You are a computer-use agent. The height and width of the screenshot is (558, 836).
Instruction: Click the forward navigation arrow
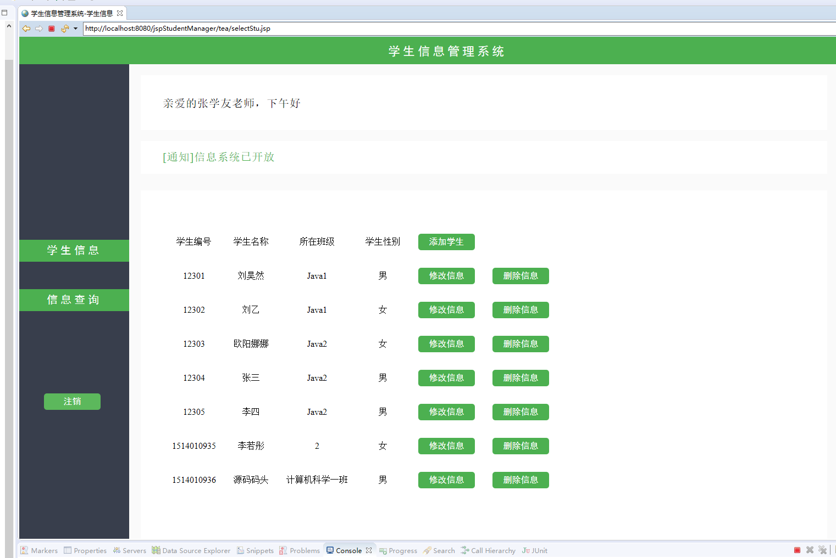pyautogui.click(x=38, y=28)
